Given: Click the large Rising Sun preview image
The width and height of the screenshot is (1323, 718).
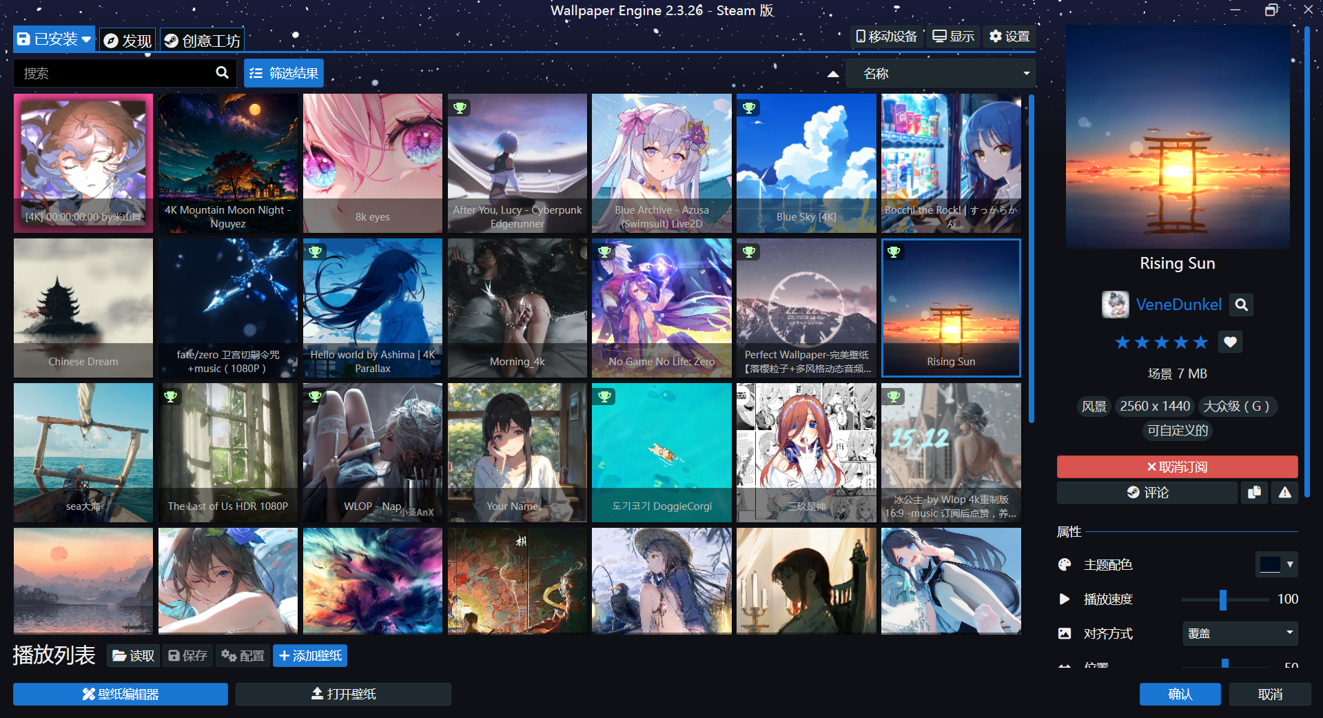Looking at the screenshot, I should tap(1178, 137).
